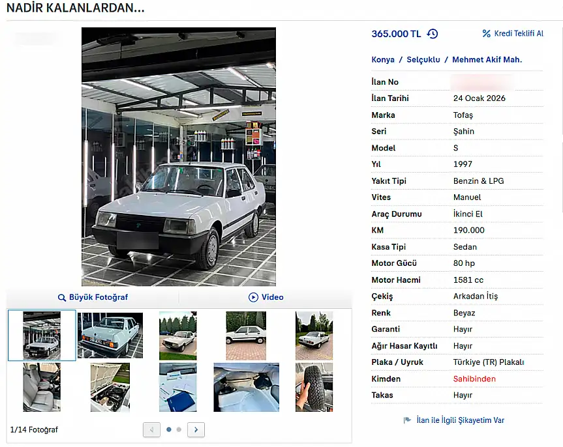Select the rear view car thumbnail
Viewport: 563px width, 447px height.
click(110, 336)
